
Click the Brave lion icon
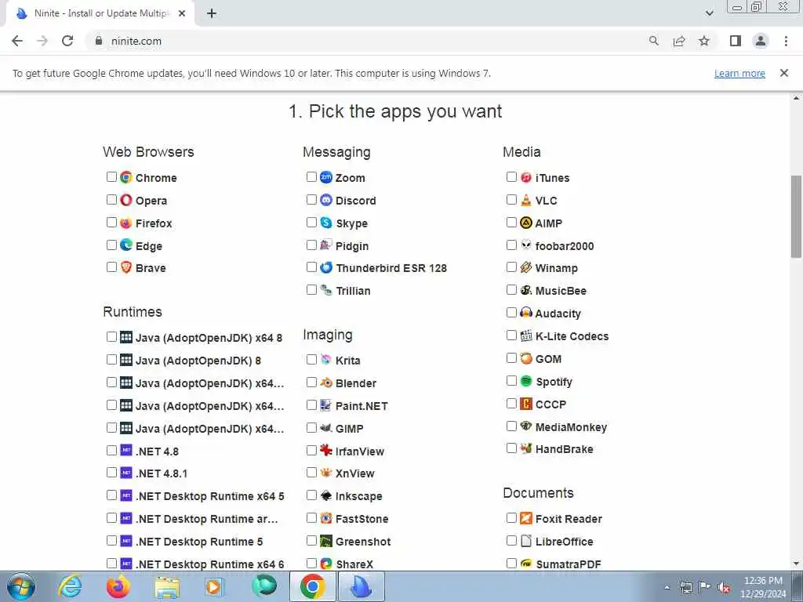click(x=126, y=267)
